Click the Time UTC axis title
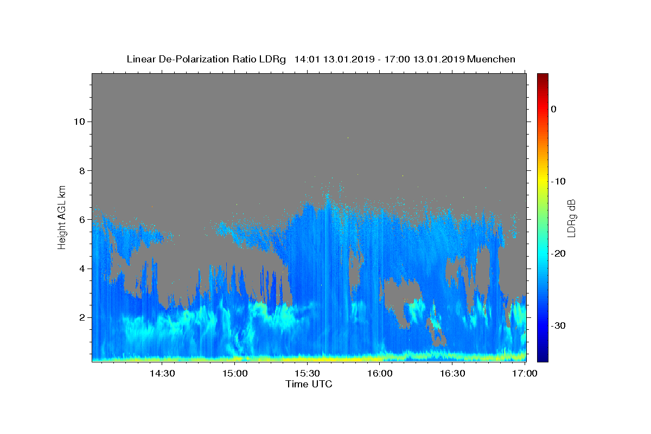Viewport: 651px width, 434px height. coord(309,385)
